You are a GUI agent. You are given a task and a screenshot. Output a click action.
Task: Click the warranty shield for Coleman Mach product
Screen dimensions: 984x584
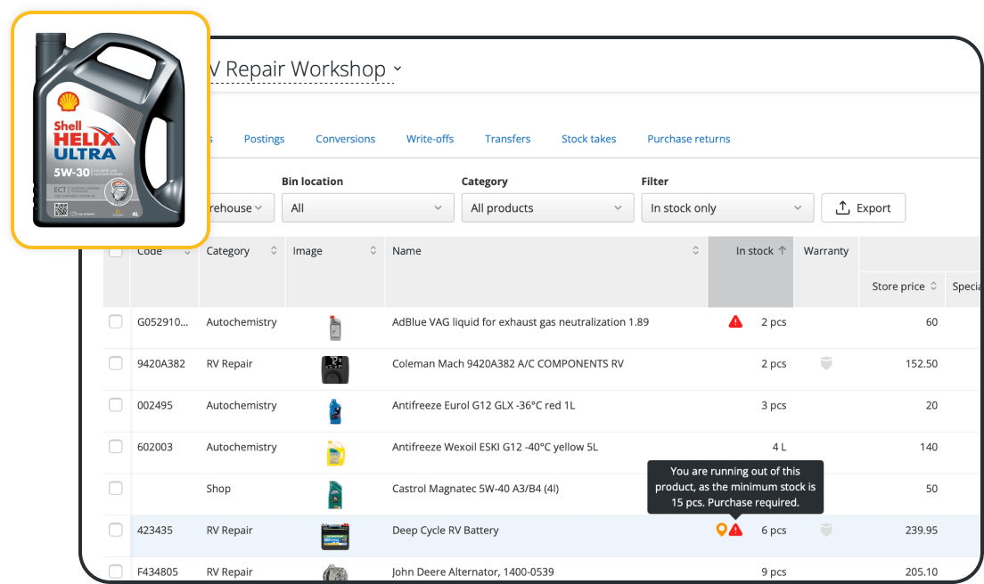click(x=825, y=363)
